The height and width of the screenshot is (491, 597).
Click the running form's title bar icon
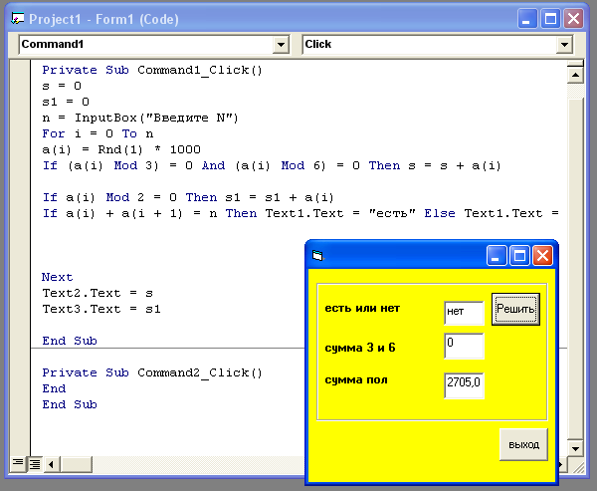point(318,255)
